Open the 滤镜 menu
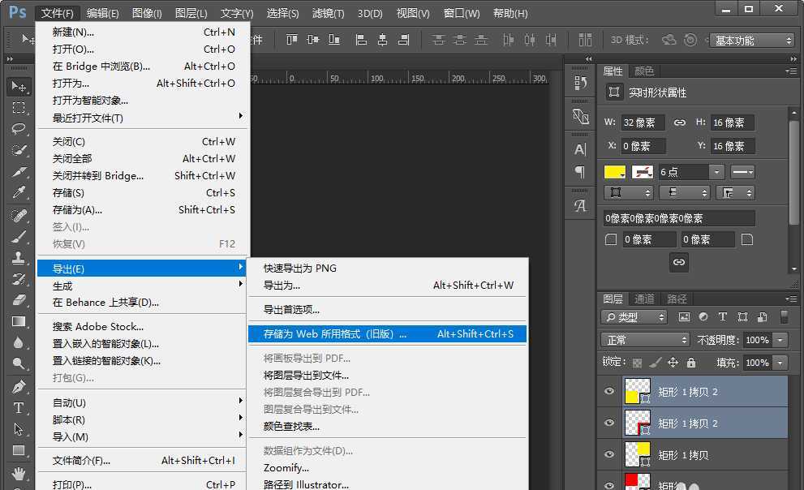Image resolution: width=804 pixels, height=490 pixels. [x=328, y=12]
